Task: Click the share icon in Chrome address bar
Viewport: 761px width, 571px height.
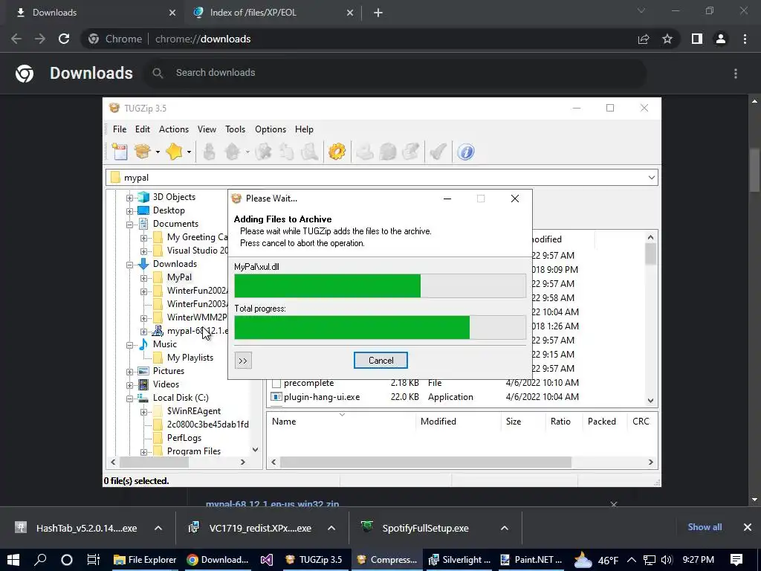Action: coord(644,39)
